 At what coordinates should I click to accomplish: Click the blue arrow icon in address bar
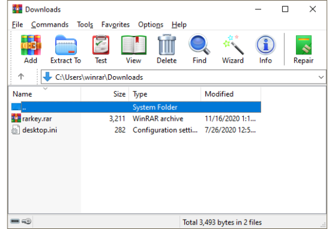(47, 77)
